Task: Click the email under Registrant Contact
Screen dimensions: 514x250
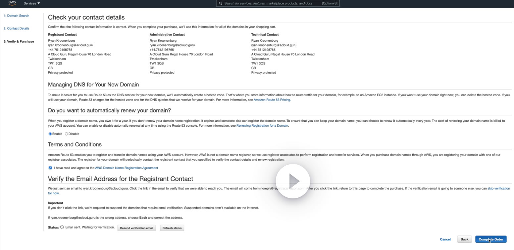Action: click(71, 45)
